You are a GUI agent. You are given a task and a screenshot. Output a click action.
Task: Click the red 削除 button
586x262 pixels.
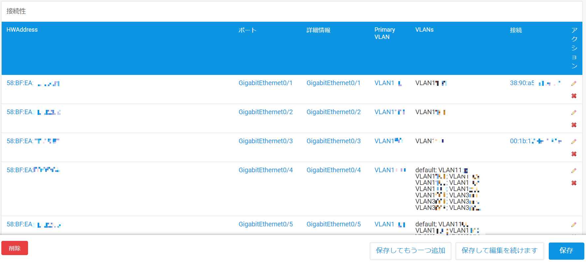pos(15,248)
